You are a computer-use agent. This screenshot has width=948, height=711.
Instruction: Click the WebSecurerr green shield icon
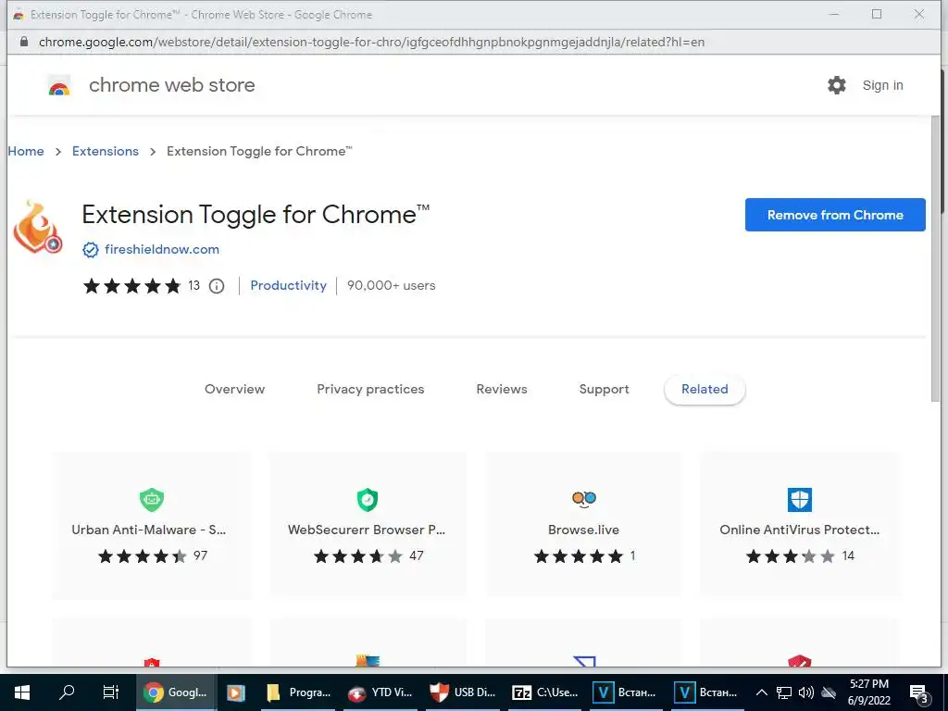click(368, 499)
